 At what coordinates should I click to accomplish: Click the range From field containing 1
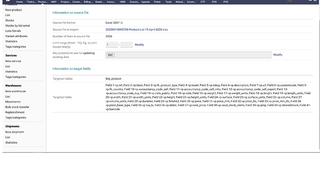click(112, 45)
